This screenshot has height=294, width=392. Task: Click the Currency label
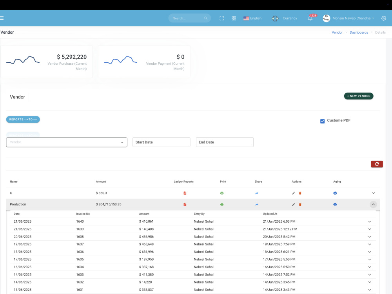(x=290, y=18)
